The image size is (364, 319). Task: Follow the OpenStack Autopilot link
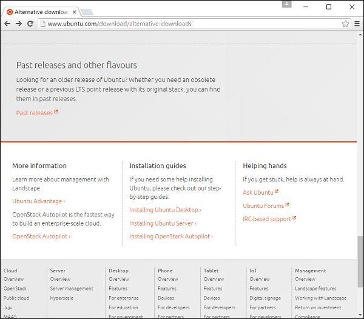tap(41, 237)
